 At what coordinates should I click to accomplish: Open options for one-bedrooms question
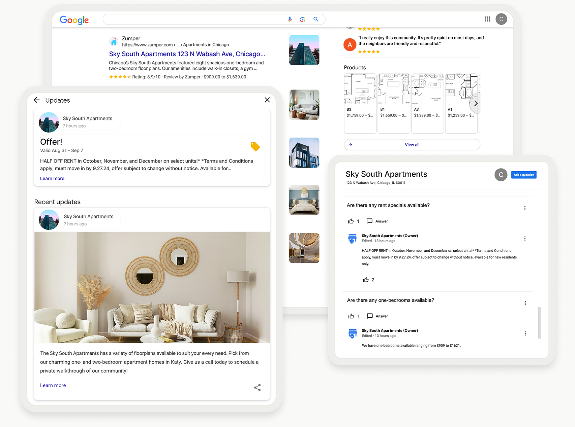point(525,303)
